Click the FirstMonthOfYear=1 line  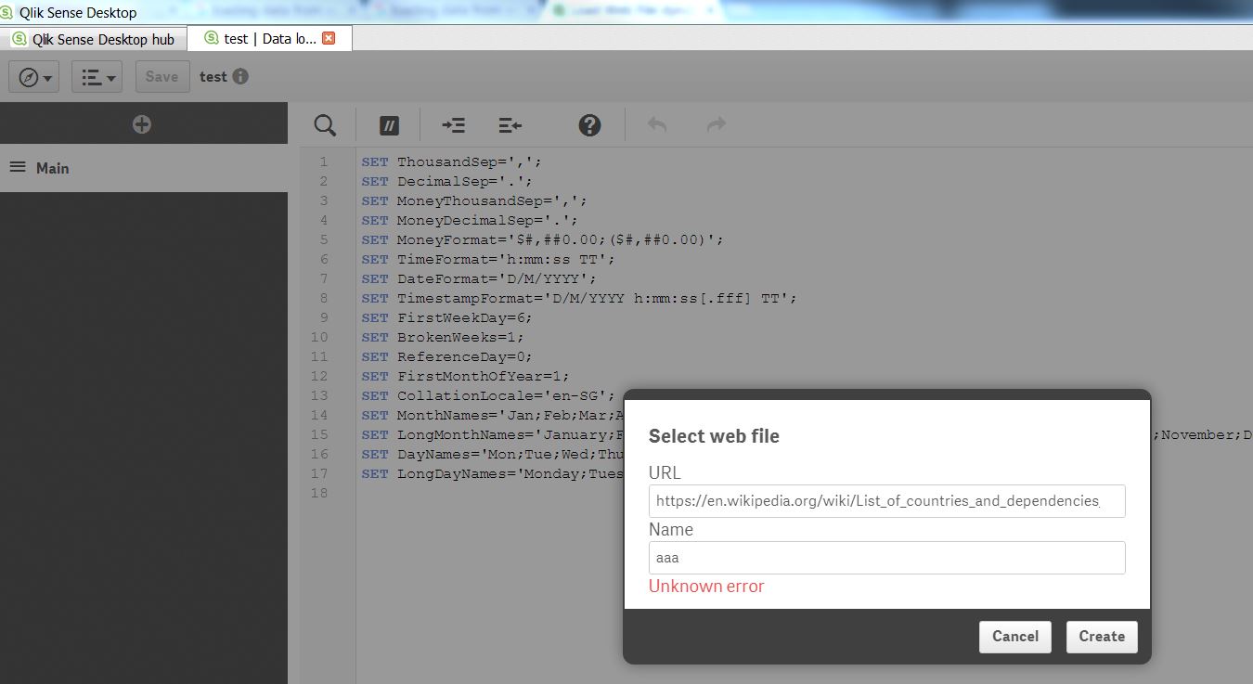click(x=465, y=376)
